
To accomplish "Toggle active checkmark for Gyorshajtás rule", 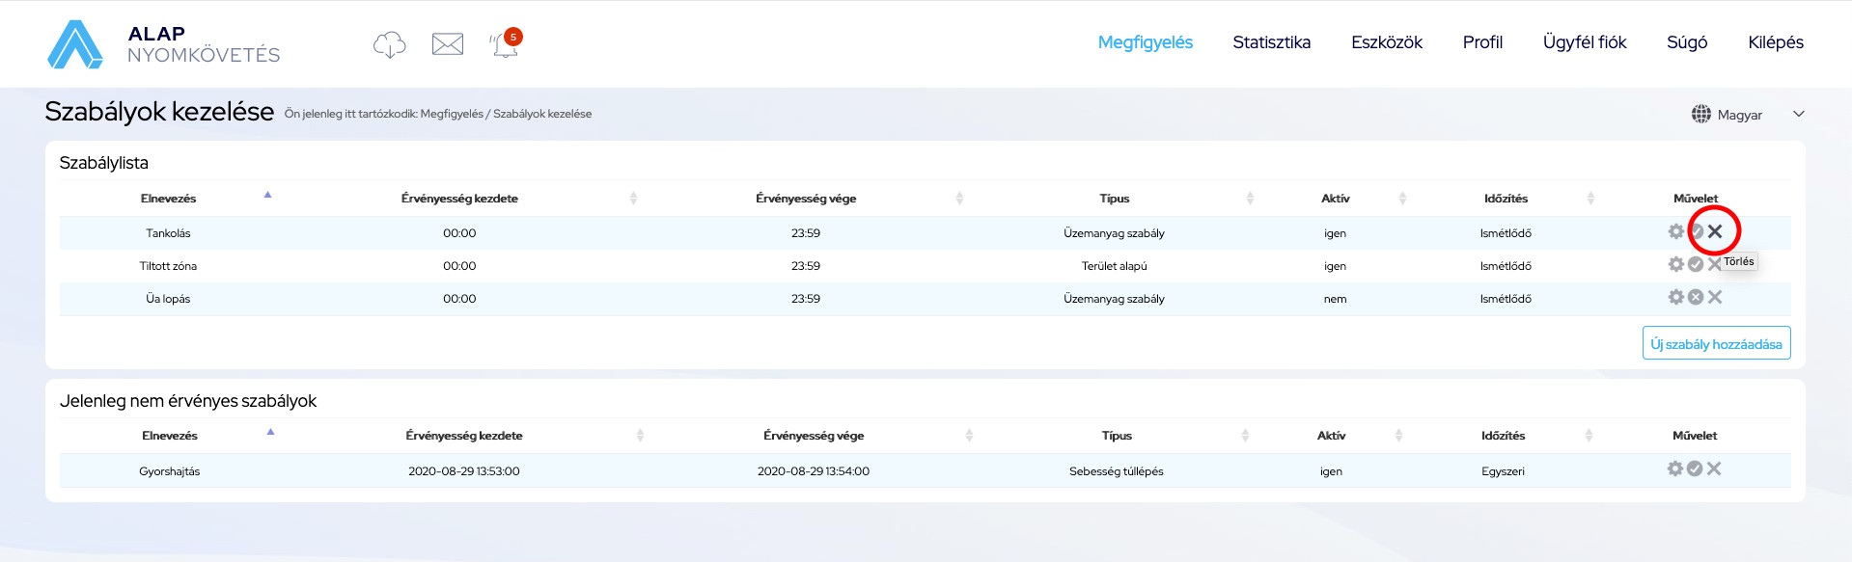I will tap(1695, 468).
